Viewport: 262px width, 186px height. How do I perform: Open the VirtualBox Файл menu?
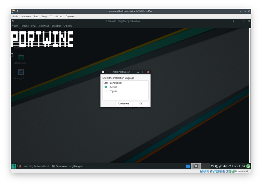[x=15, y=16]
